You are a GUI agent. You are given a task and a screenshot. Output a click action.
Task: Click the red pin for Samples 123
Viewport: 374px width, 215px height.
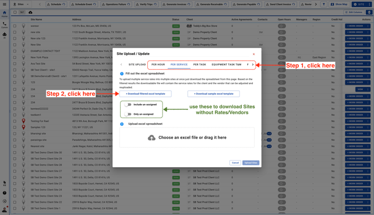coord(23,127)
